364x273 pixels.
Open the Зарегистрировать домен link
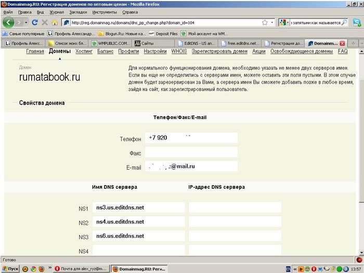tap(219, 51)
